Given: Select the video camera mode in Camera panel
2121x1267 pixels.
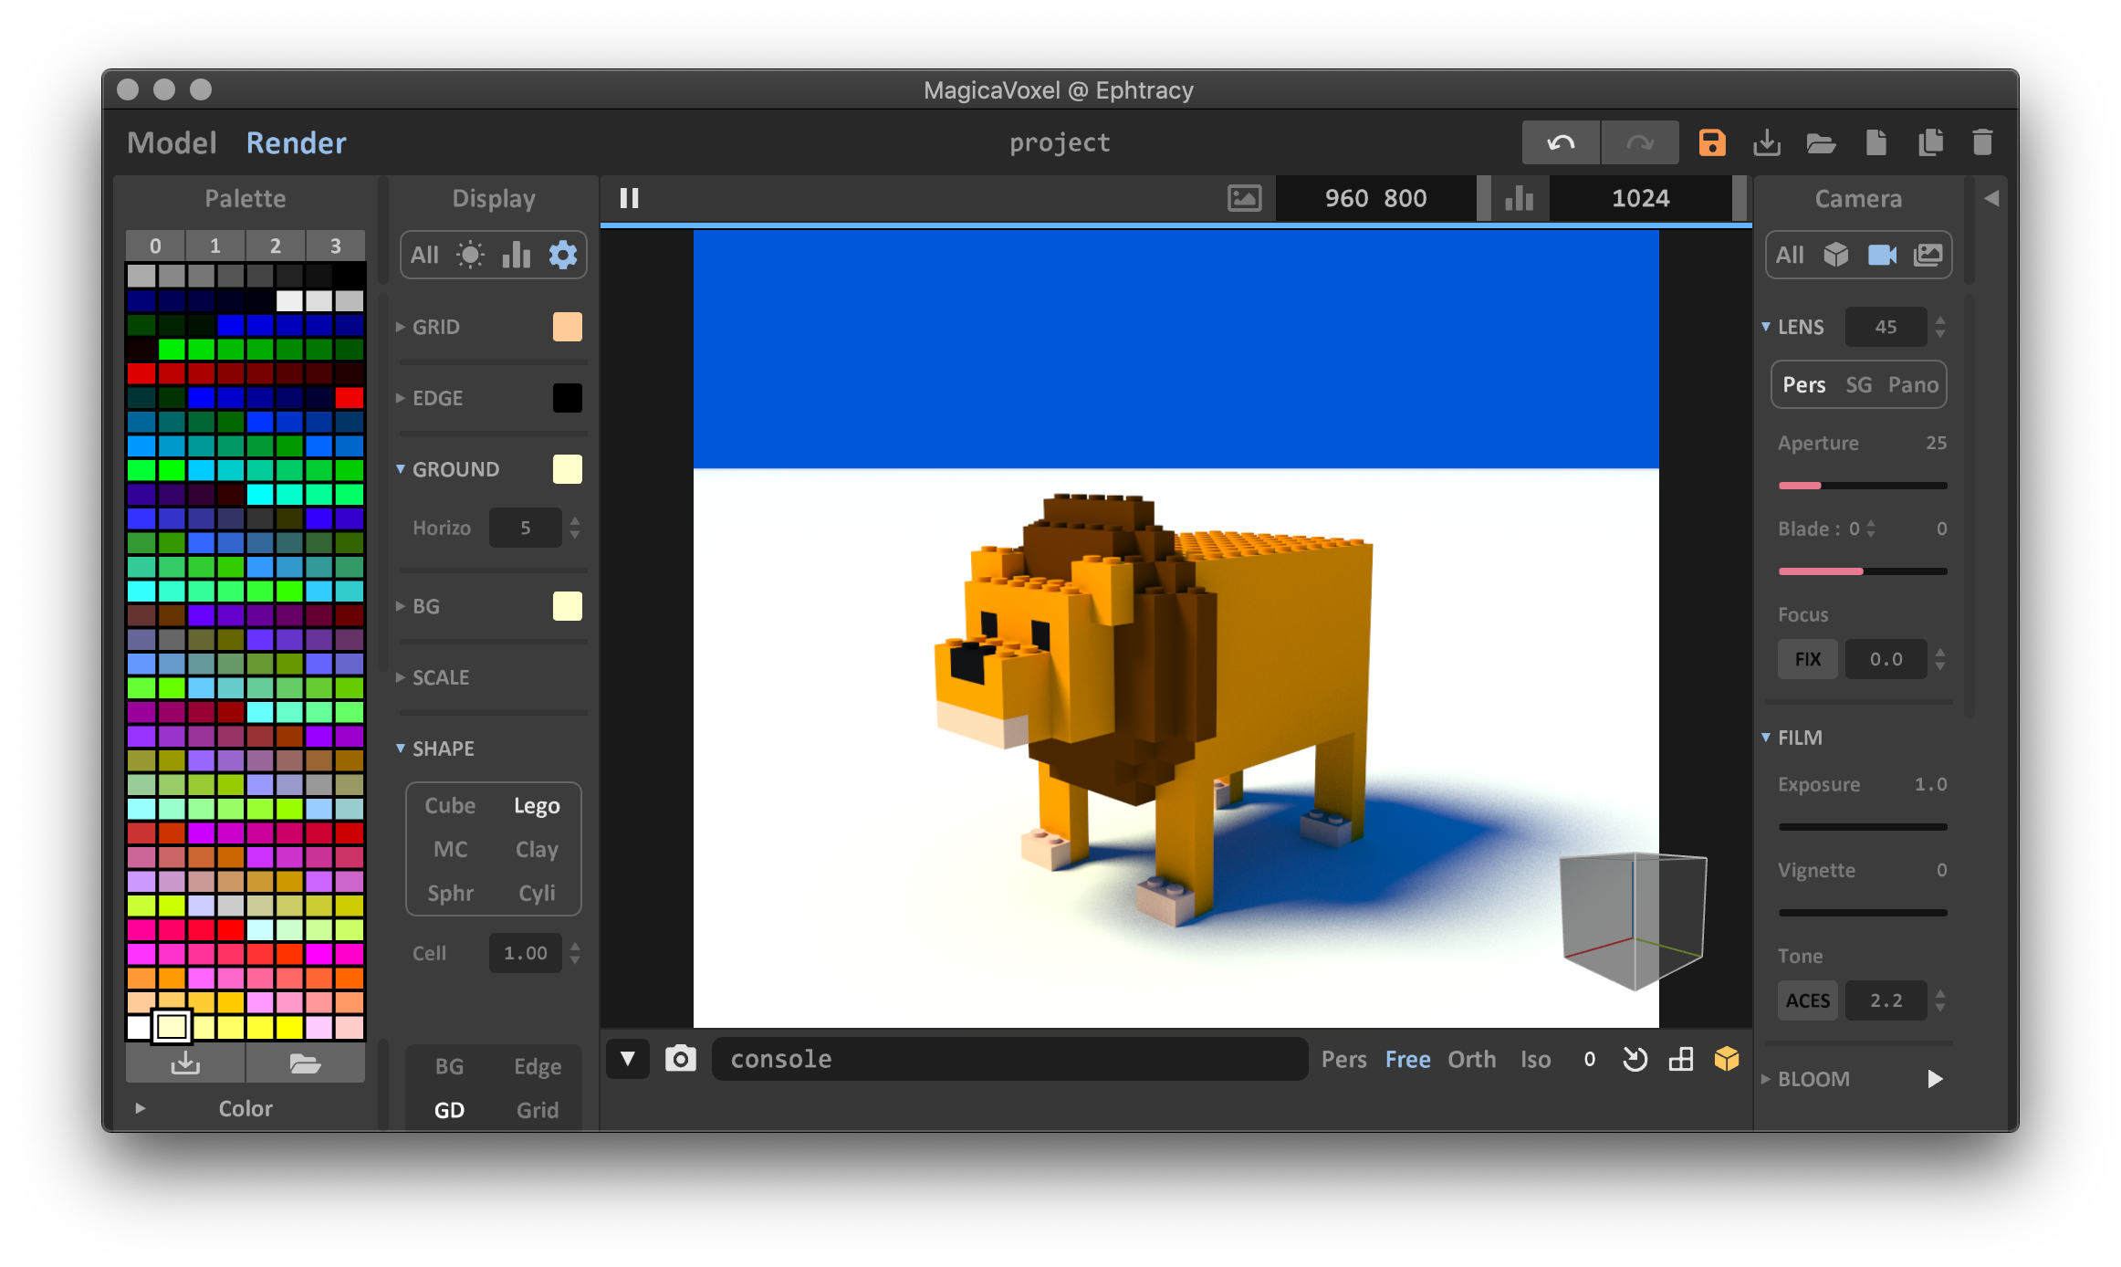Looking at the screenshot, I should click(1882, 255).
